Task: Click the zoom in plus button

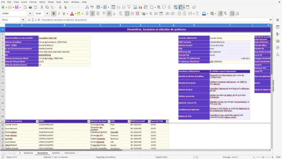Action: pyautogui.click(x=272, y=157)
